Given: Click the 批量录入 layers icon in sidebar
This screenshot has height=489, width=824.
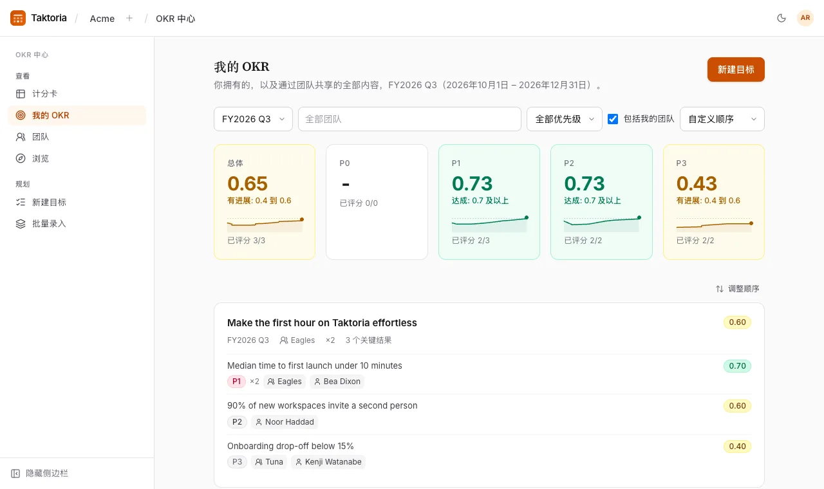Looking at the screenshot, I should 21,224.
